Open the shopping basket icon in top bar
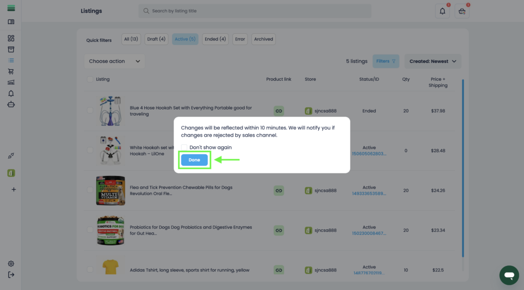The height and width of the screenshot is (290, 524). pyautogui.click(x=462, y=11)
